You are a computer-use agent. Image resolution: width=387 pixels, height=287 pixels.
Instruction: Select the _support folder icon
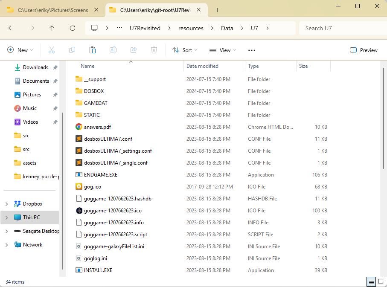pos(79,79)
